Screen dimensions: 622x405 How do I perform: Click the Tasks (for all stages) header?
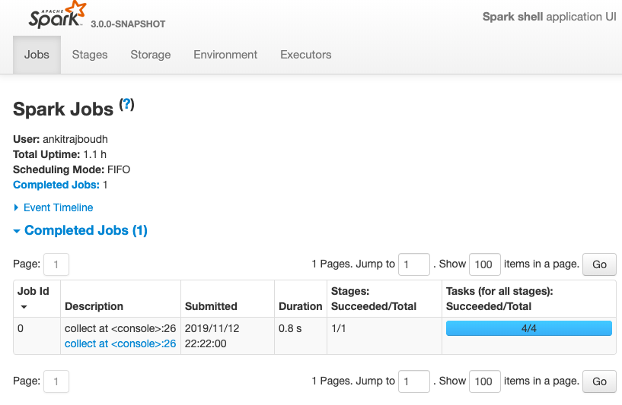pyautogui.click(x=499, y=299)
